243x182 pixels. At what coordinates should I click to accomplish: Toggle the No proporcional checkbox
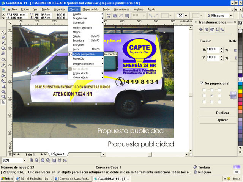(202, 83)
